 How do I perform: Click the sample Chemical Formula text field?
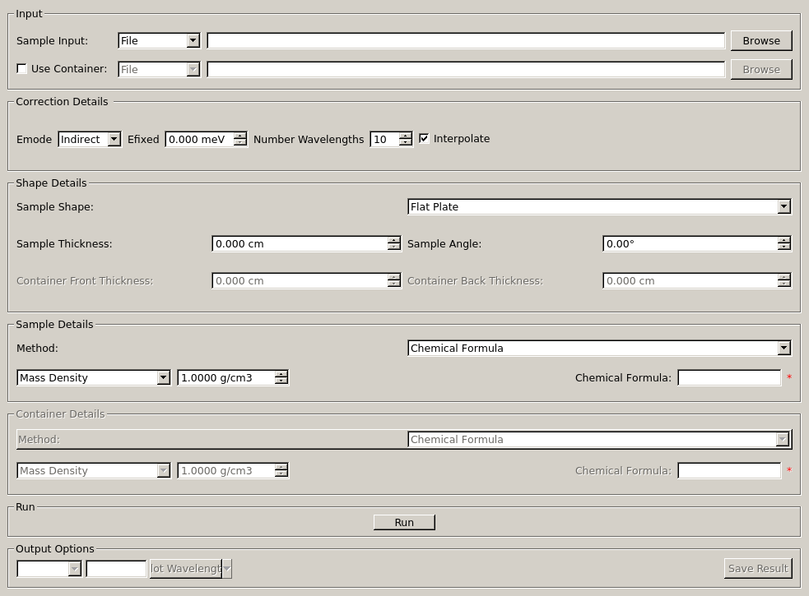point(729,378)
